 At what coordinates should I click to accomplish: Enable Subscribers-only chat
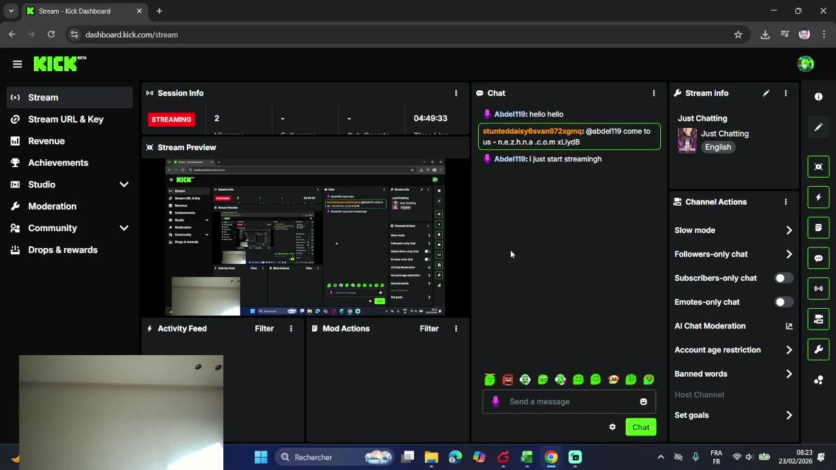tap(784, 278)
